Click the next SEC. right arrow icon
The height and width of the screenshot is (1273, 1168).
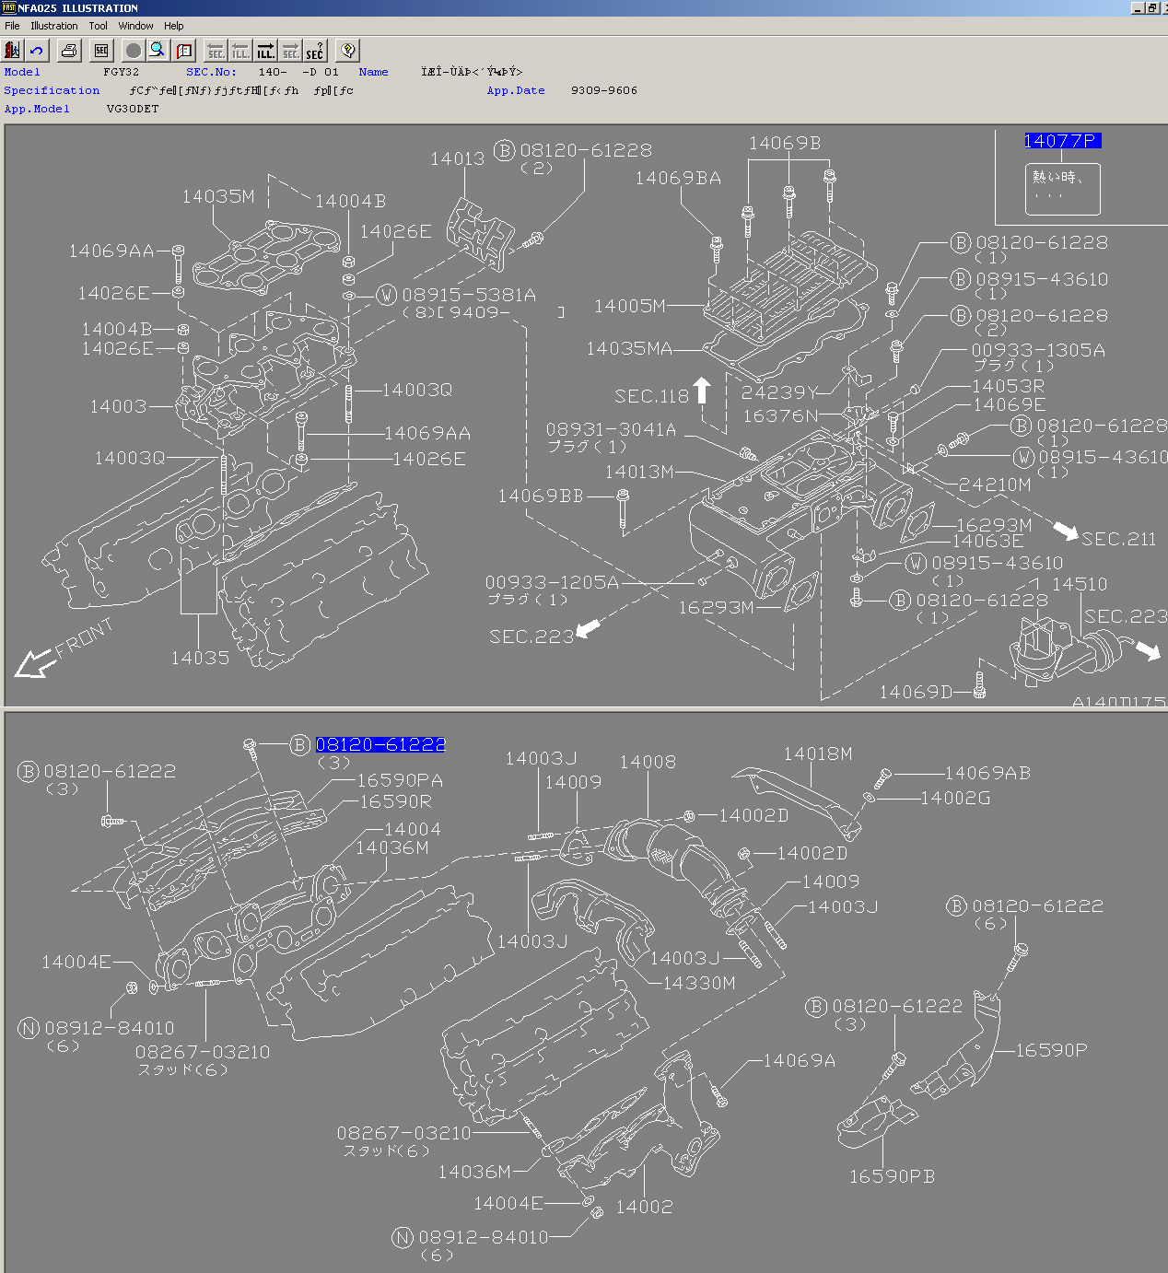pos(290,51)
